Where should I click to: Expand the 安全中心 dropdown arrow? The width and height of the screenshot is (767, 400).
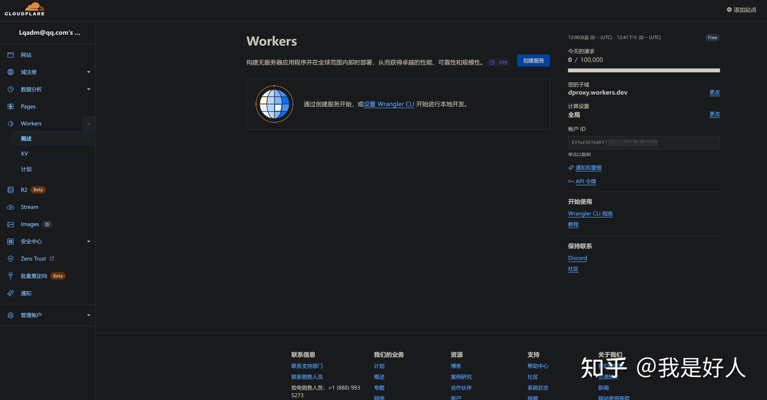[89, 241]
